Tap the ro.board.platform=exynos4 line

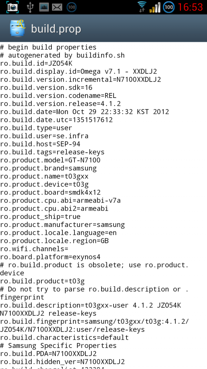tap(50, 257)
